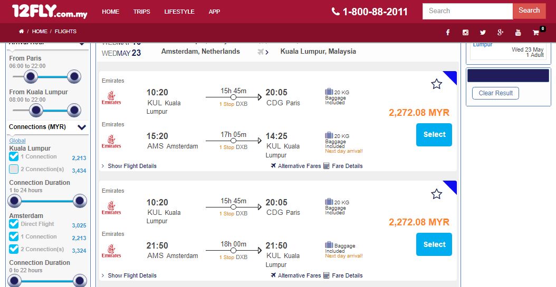Viewport: 556px width, 287px height.
Task: Click the Clear Result button
Action: [x=495, y=93]
